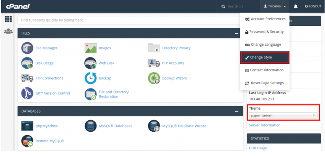Screen dimensions: 325x156
Task: Open the Backup Wizard icon
Action: (154, 78)
